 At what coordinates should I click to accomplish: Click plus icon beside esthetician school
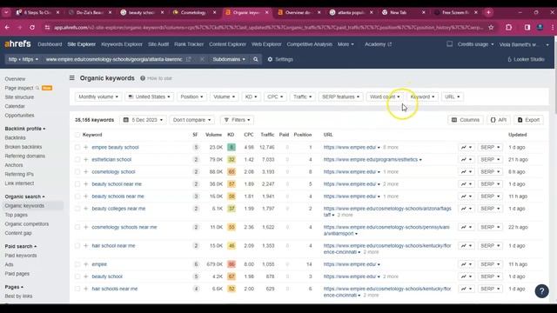coord(85,160)
